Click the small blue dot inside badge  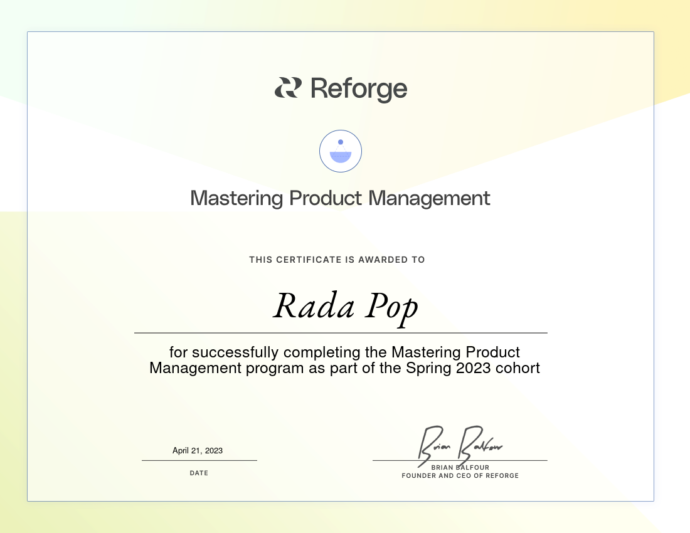point(341,142)
